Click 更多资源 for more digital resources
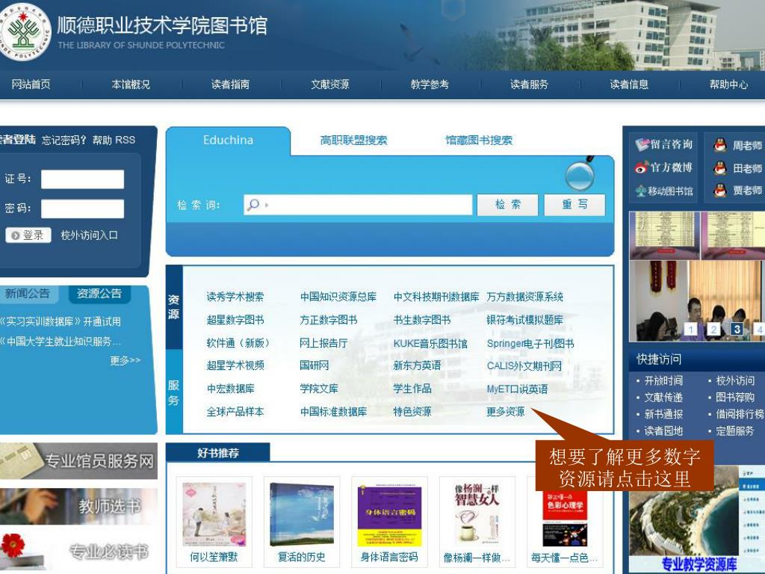765x574 pixels. (x=506, y=412)
